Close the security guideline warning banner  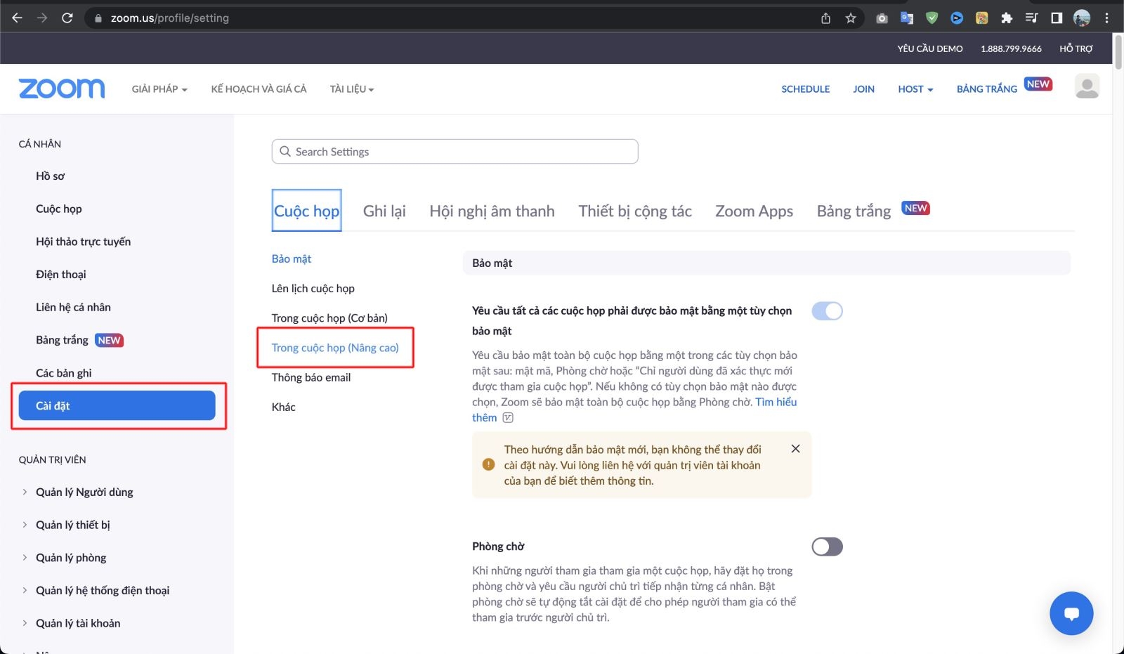(795, 448)
